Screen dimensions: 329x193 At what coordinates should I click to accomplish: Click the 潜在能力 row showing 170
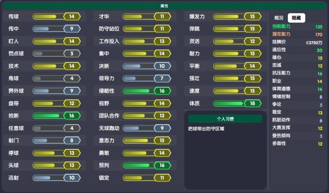pyautogui.click(x=297, y=35)
